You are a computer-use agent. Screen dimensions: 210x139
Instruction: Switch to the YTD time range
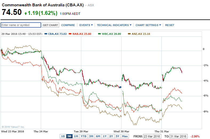pyautogui.click(x=84, y=136)
